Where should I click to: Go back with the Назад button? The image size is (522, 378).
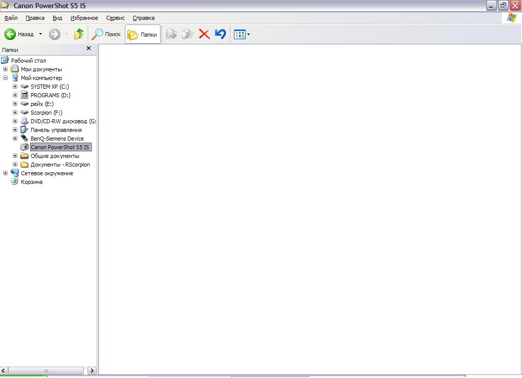click(19, 34)
